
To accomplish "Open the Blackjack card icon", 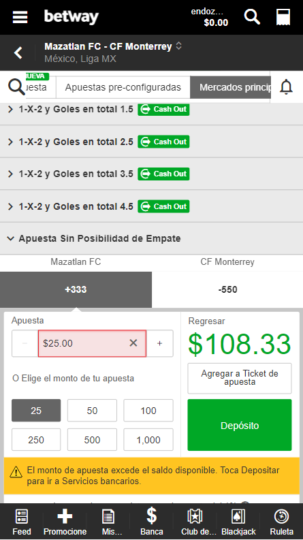I will [x=238, y=522].
